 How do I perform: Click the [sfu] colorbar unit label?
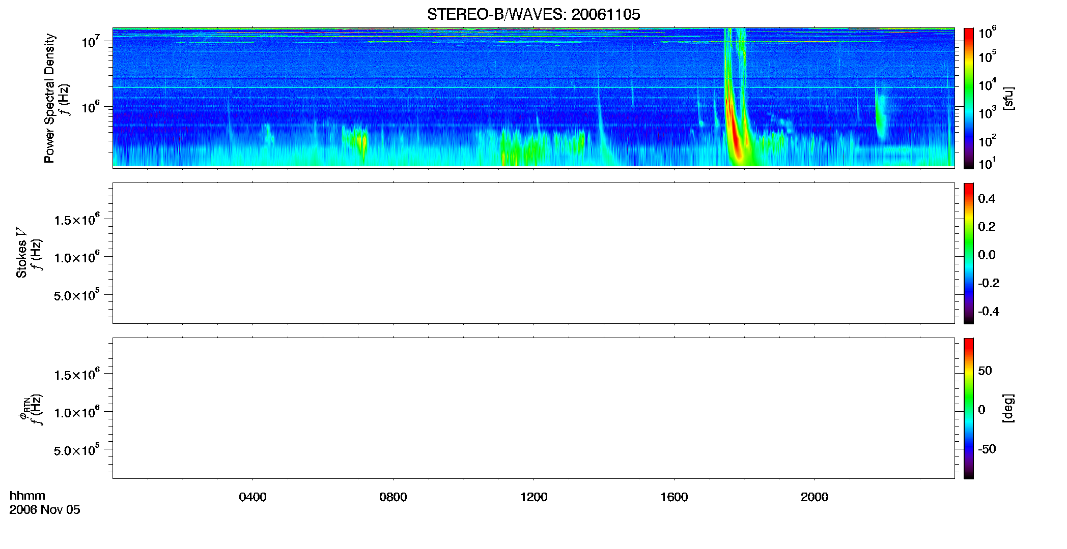coord(1008,98)
